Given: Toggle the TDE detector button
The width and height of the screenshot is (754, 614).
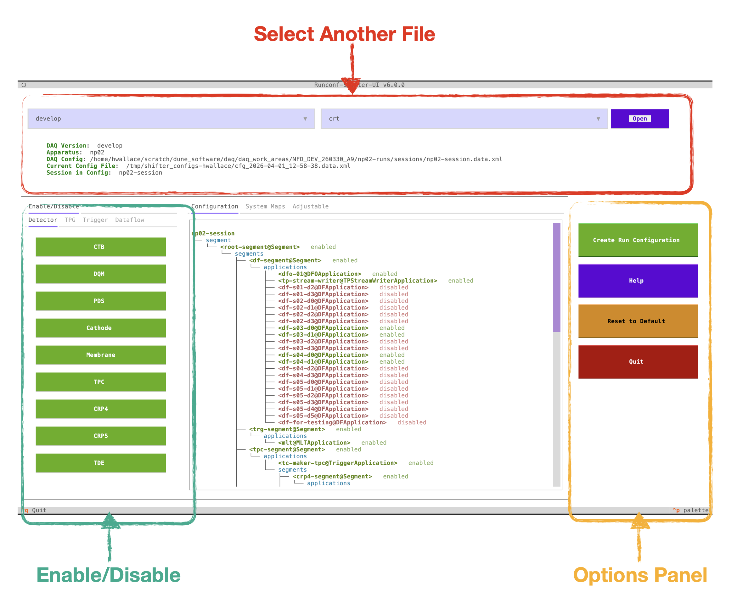Looking at the screenshot, I should click(x=101, y=463).
